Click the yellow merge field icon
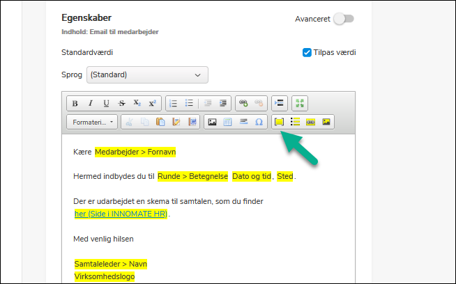The width and height of the screenshot is (456, 284). (x=280, y=122)
